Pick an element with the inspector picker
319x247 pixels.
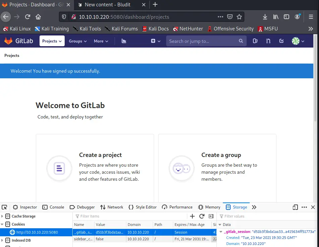[x=5, y=207]
